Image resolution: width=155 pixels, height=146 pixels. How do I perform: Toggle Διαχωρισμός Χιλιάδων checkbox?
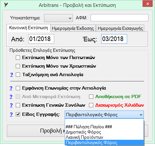[91, 105]
